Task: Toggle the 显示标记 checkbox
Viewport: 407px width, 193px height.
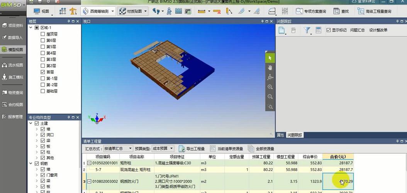Action: pyautogui.click(x=328, y=30)
